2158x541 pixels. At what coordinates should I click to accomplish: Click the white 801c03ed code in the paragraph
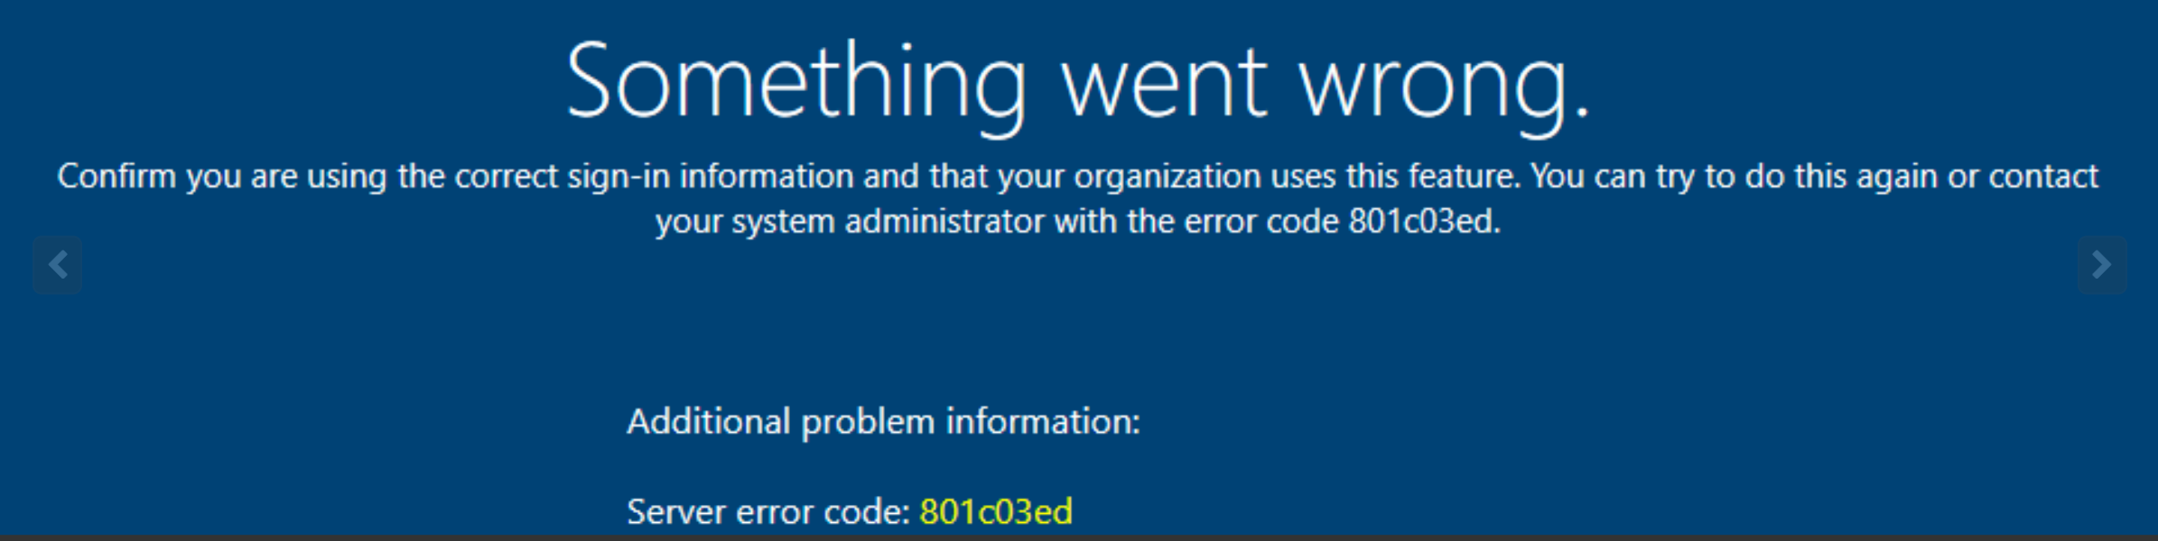coord(1424,222)
